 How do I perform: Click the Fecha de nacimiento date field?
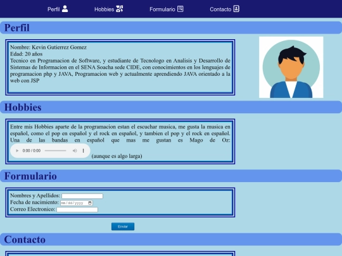(x=77, y=203)
